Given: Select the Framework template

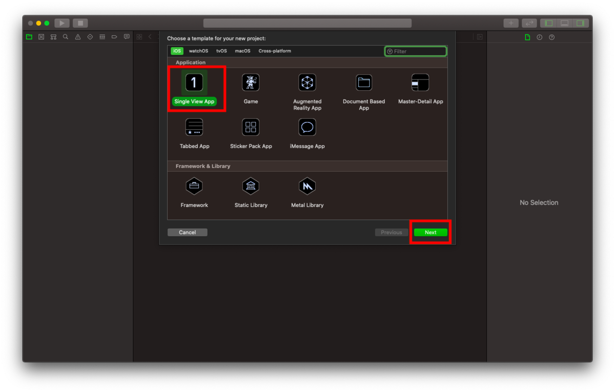Looking at the screenshot, I should [x=194, y=192].
